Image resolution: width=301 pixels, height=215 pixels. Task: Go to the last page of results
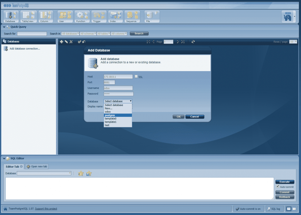coord(183,42)
